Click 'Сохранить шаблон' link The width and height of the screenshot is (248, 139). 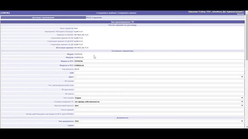pos(107,13)
